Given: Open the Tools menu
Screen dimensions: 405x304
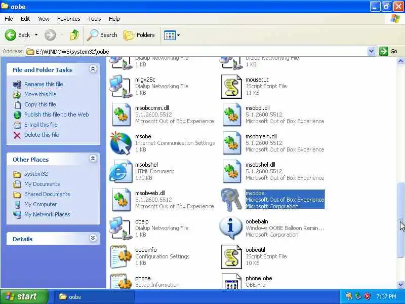Looking at the screenshot, I should tap(95, 19).
